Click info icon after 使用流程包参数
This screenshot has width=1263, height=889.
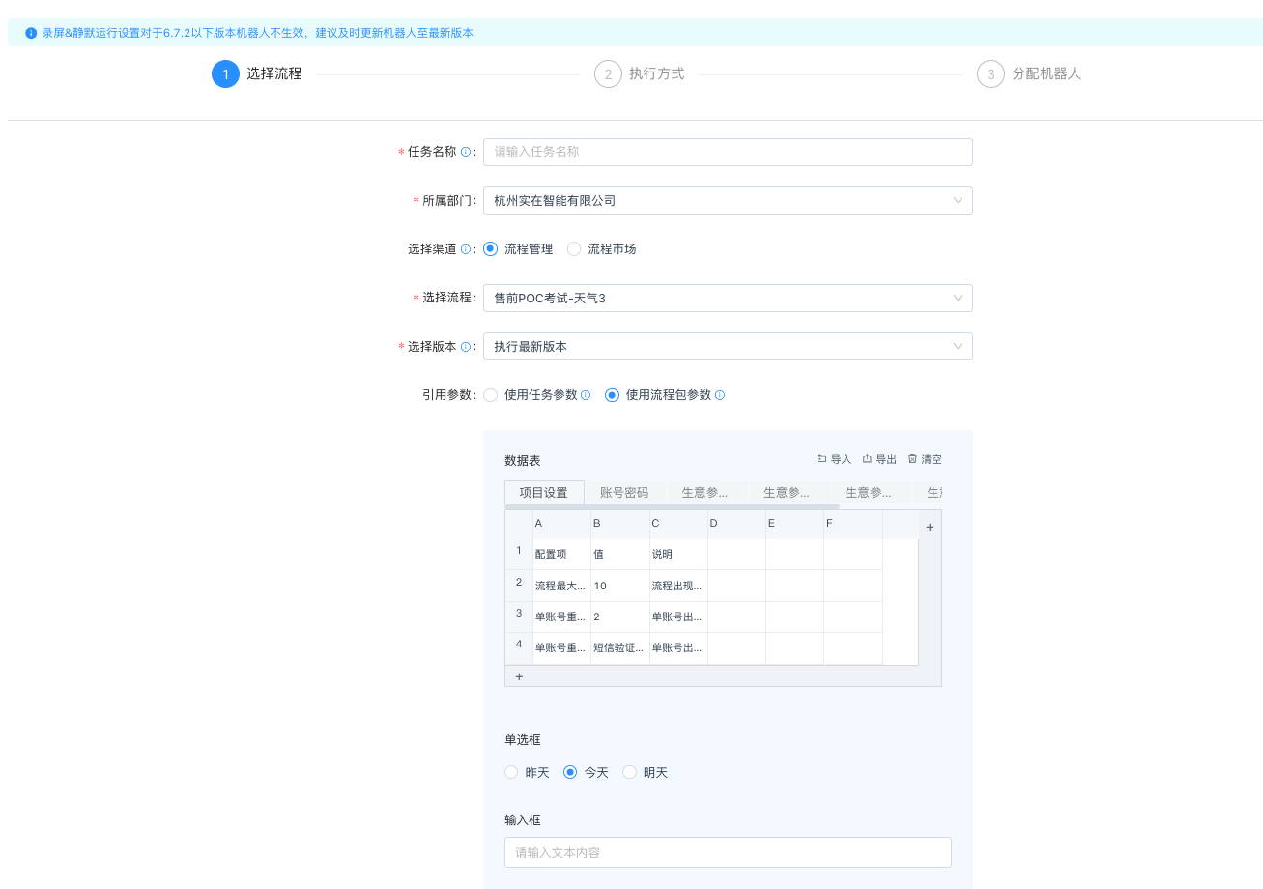tap(720, 395)
